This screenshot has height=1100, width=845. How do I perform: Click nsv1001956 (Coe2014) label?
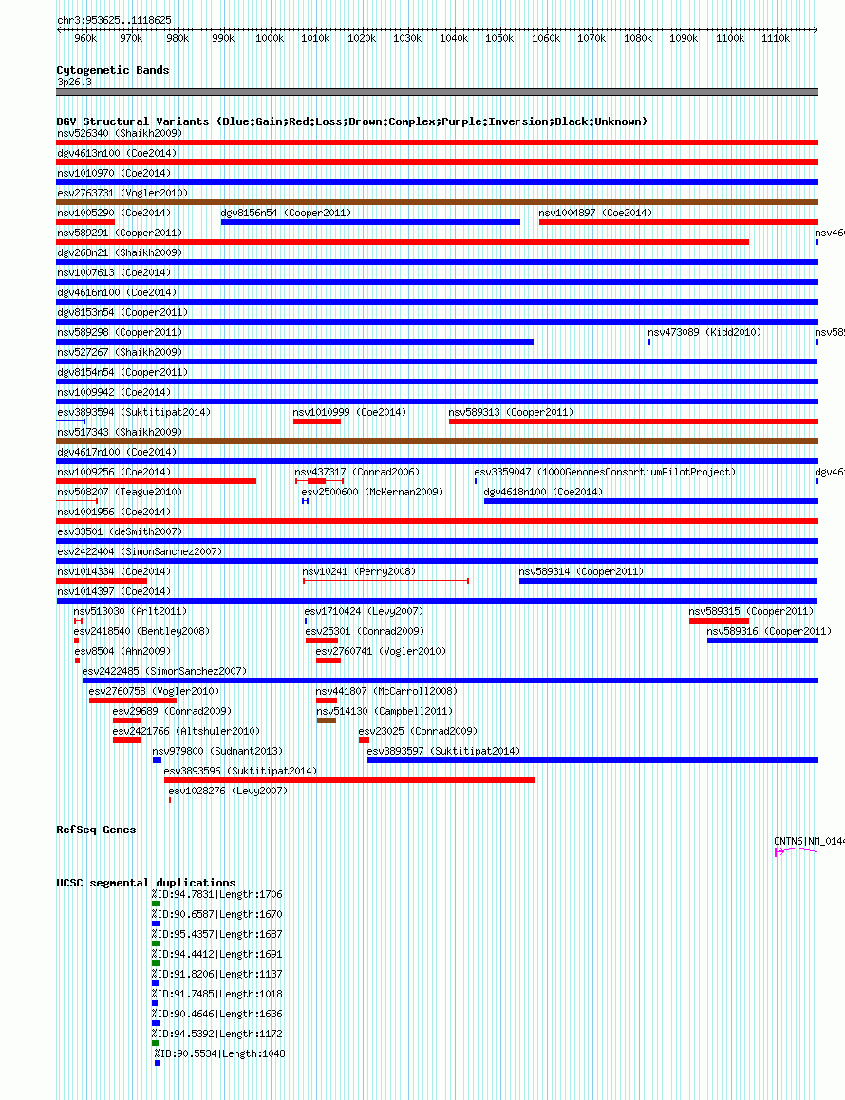[x=114, y=513]
